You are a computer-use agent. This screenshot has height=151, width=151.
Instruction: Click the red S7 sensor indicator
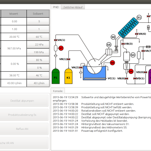point(61,48)
